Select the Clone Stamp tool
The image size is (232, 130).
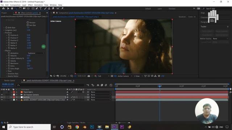(49, 9)
